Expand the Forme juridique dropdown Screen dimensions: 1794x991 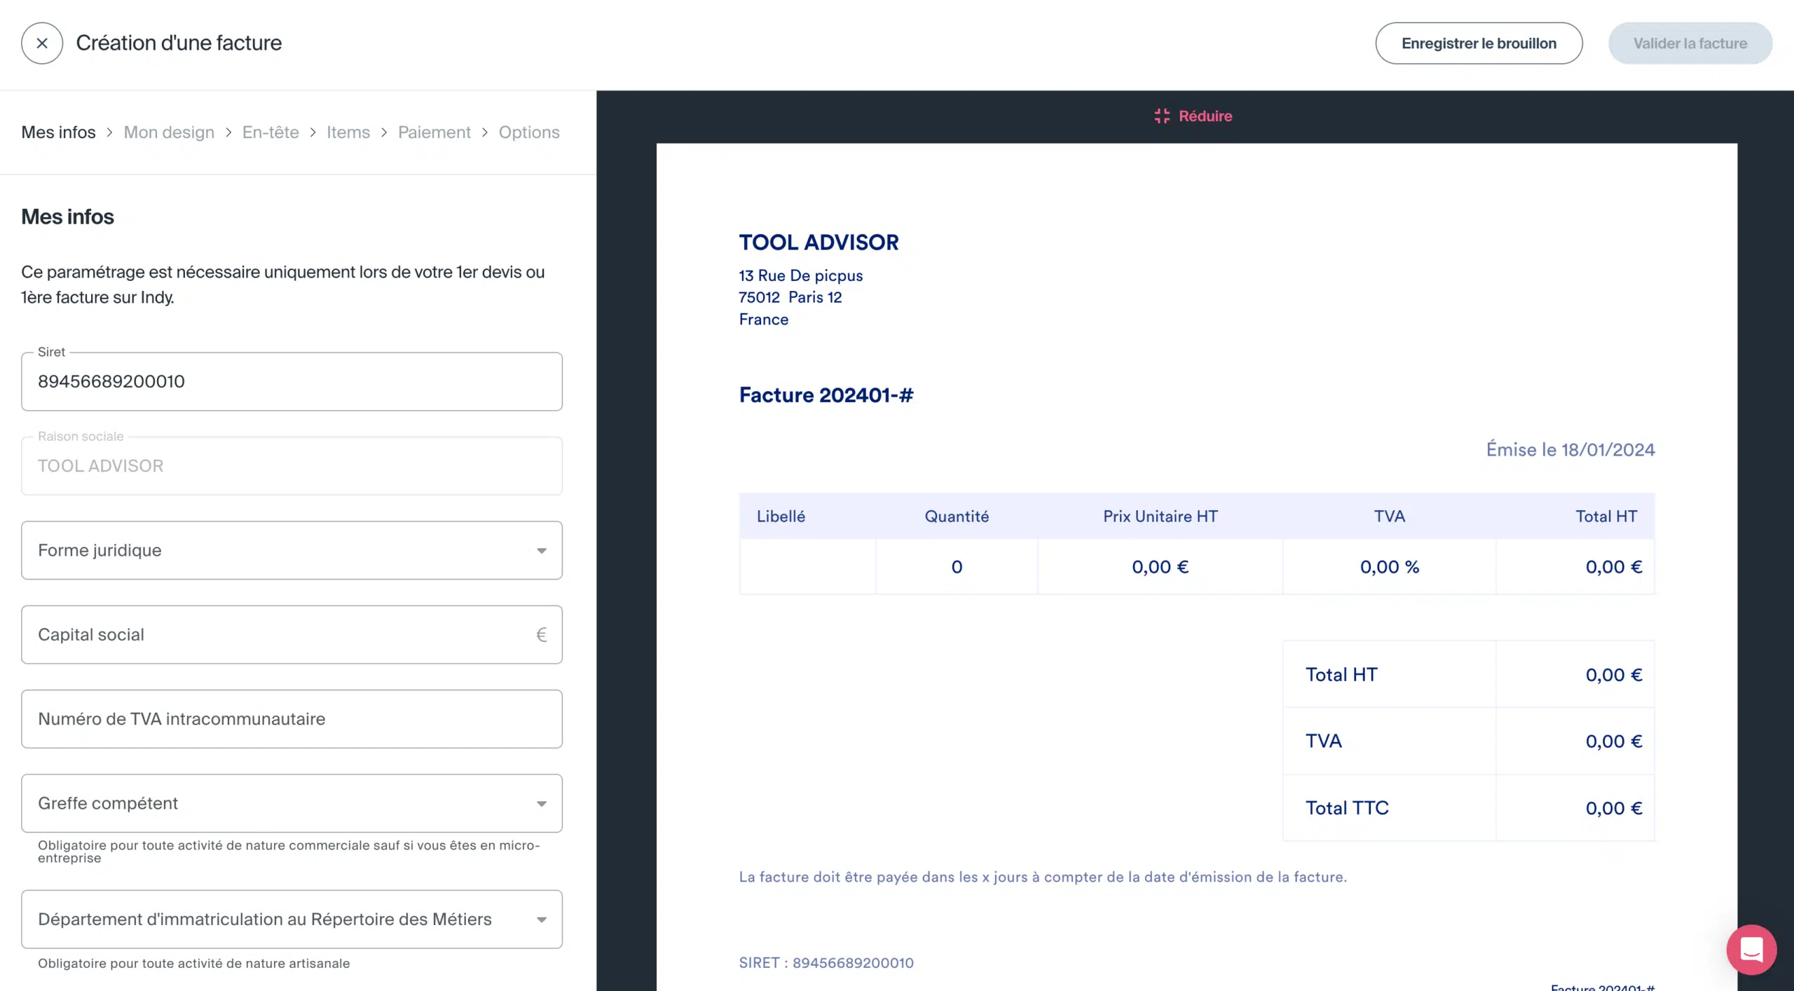[x=292, y=550]
